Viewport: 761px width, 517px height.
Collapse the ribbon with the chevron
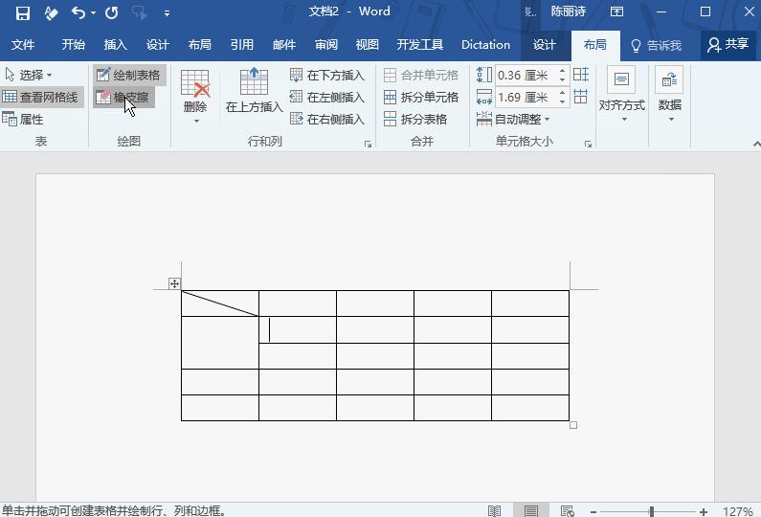756,144
